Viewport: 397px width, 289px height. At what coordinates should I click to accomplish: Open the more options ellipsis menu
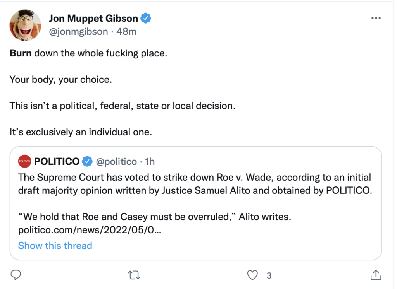(x=376, y=18)
